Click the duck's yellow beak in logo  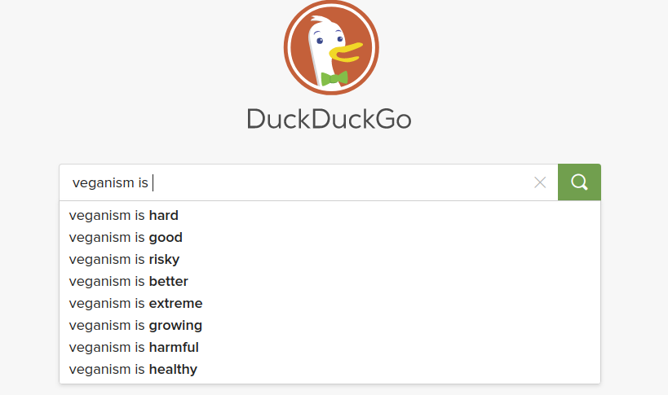coord(344,54)
